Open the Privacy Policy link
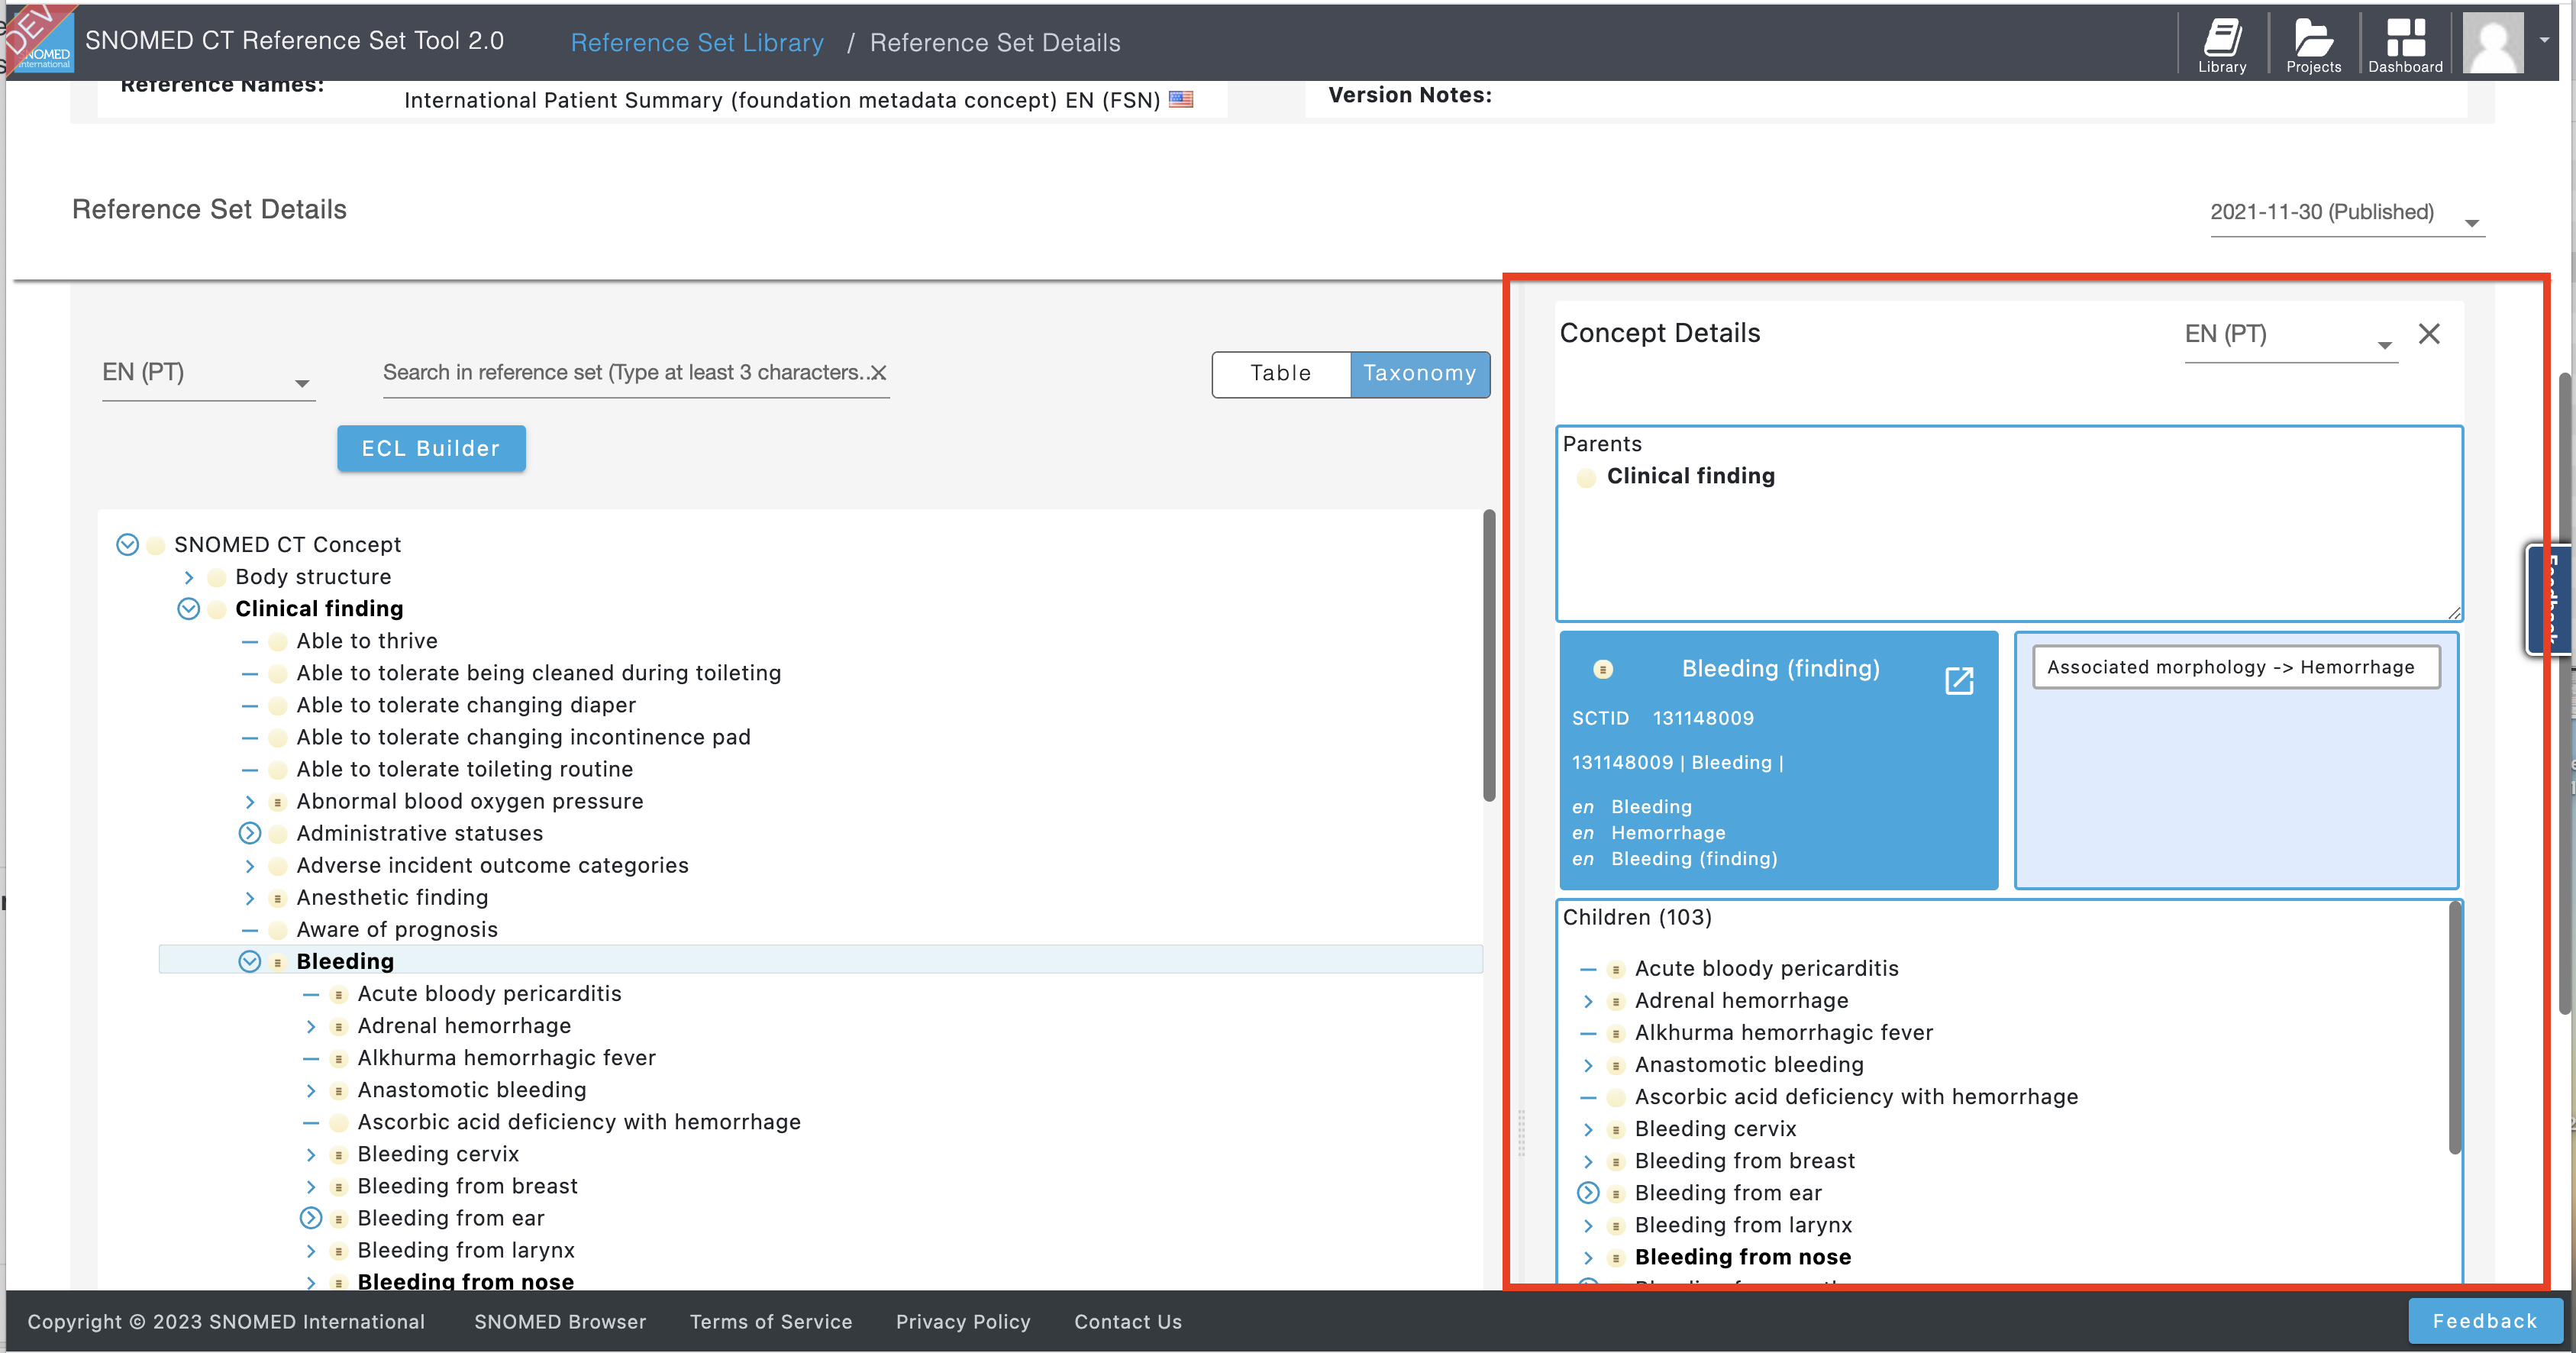The image size is (2576, 1353). click(x=963, y=1322)
